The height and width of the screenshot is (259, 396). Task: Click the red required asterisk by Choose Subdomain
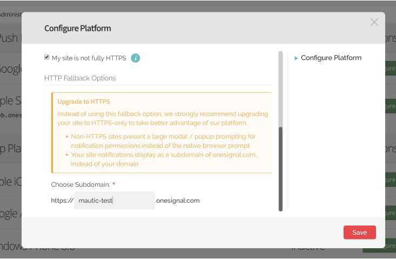click(113, 185)
